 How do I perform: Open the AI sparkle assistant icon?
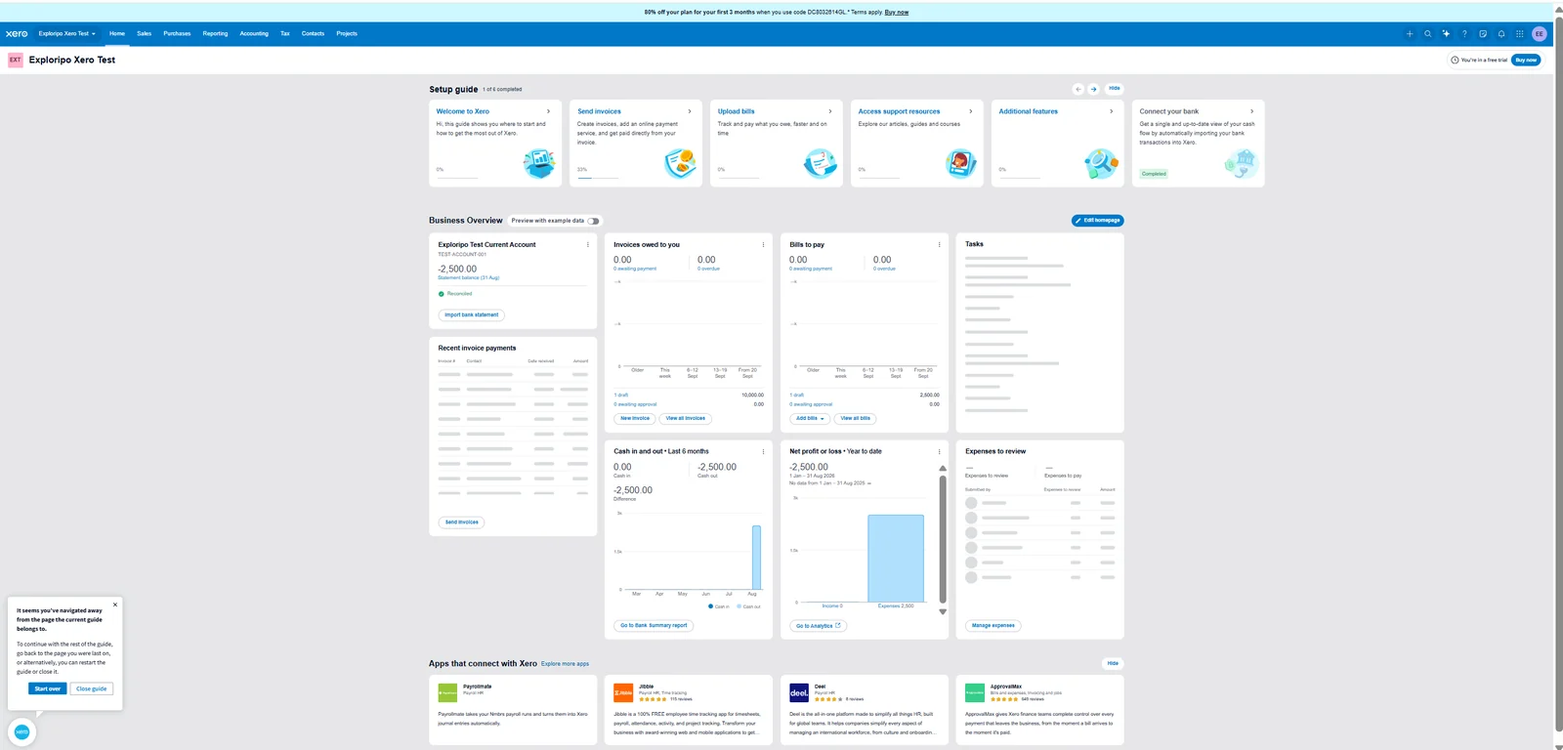[x=1446, y=33]
